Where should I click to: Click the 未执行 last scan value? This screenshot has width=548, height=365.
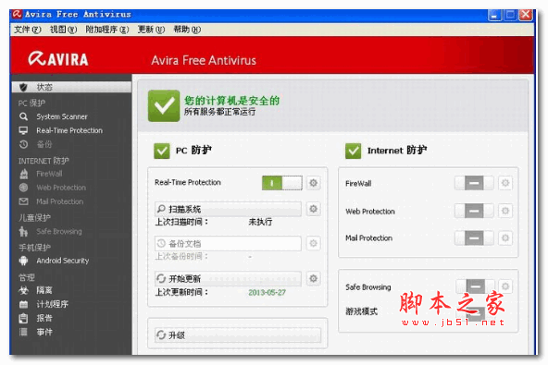[x=260, y=222]
